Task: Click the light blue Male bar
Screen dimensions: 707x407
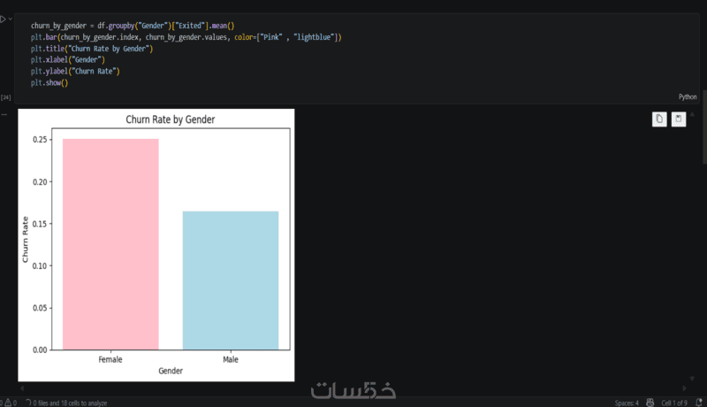Action: coord(230,280)
